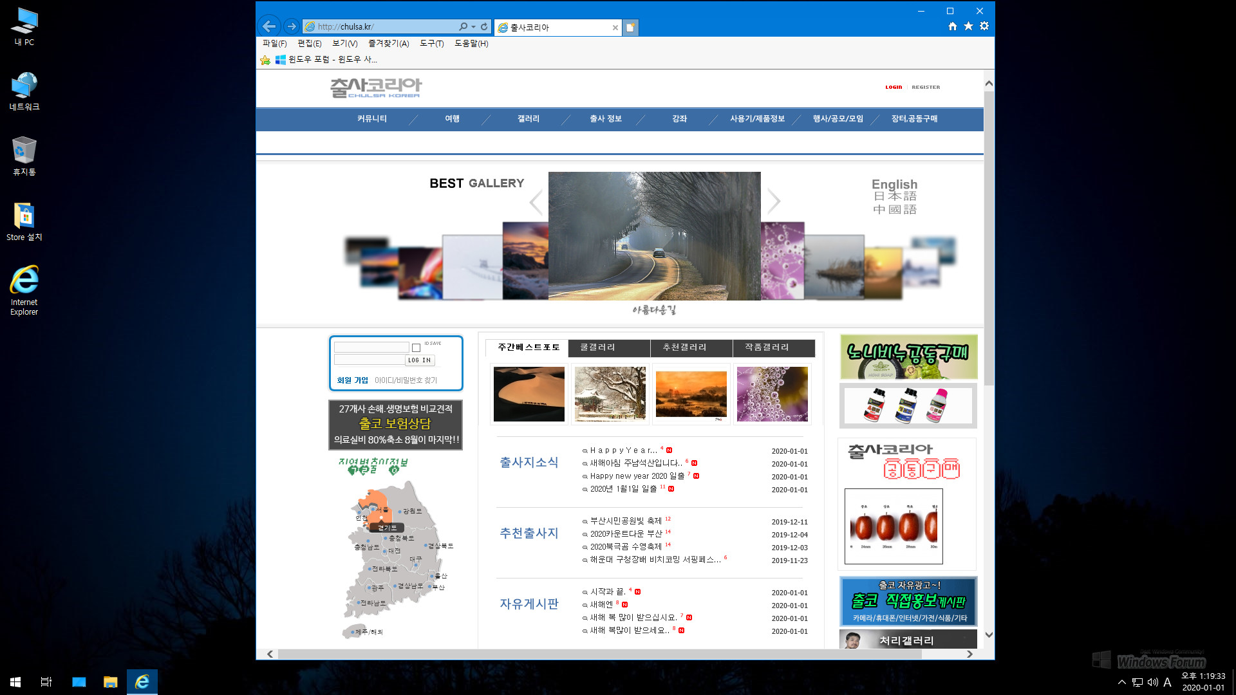Open the address bar autocomplete dropdown arrow
1236x695 pixels.
click(473, 26)
